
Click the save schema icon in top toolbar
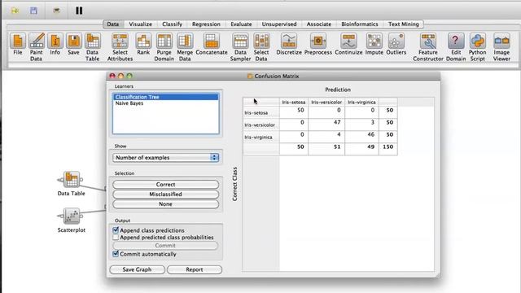(x=33, y=11)
